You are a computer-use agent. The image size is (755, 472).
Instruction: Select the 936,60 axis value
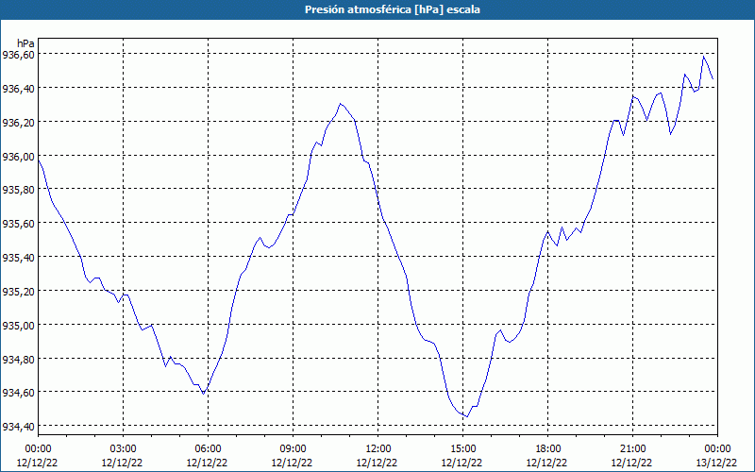click(x=18, y=55)
